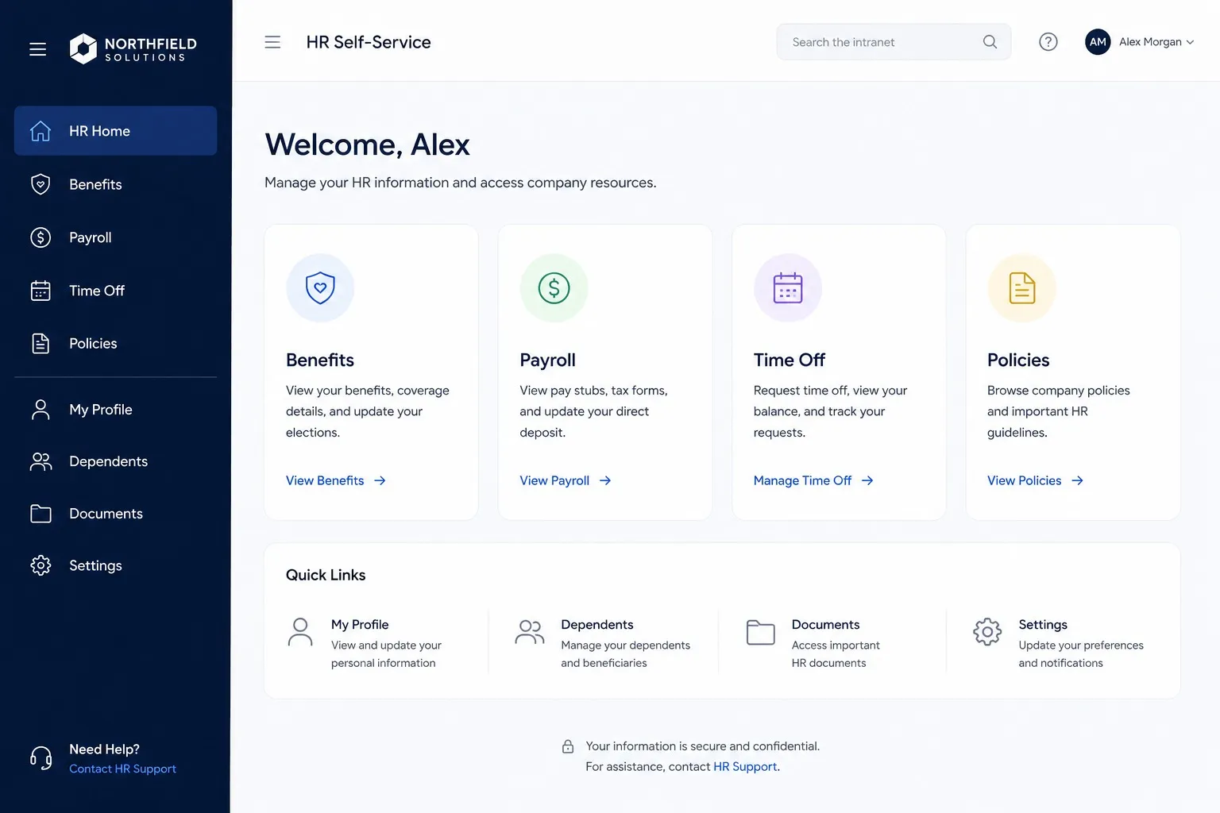Open Documents quick link title
1220x813 pixels.
(825, 625)
